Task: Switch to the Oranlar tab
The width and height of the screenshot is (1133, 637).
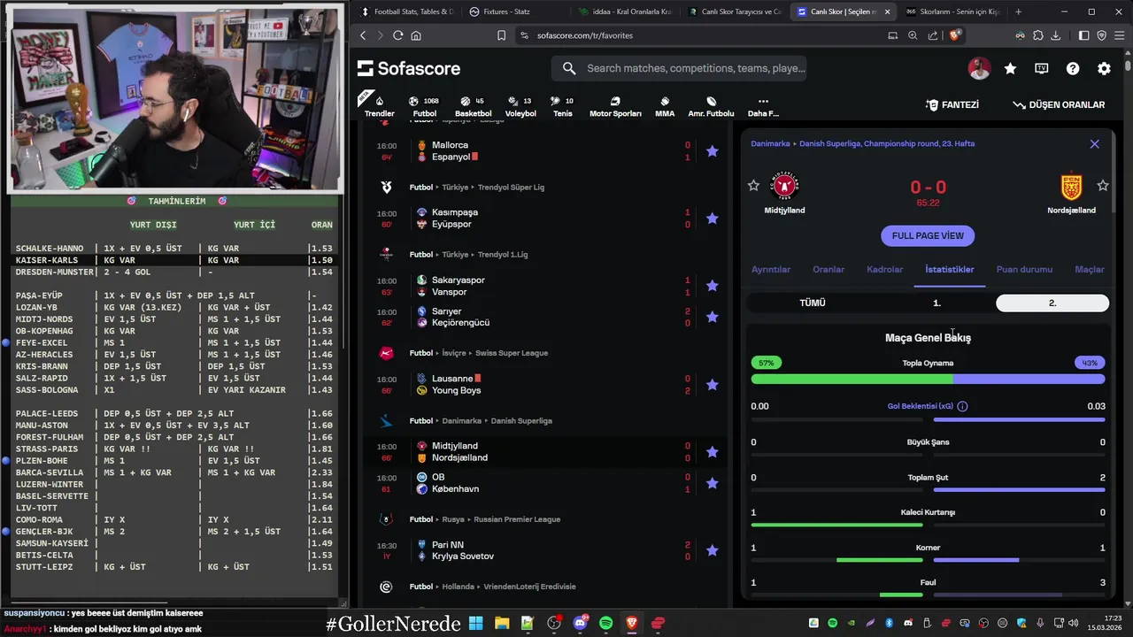Action: pos(829,269)
